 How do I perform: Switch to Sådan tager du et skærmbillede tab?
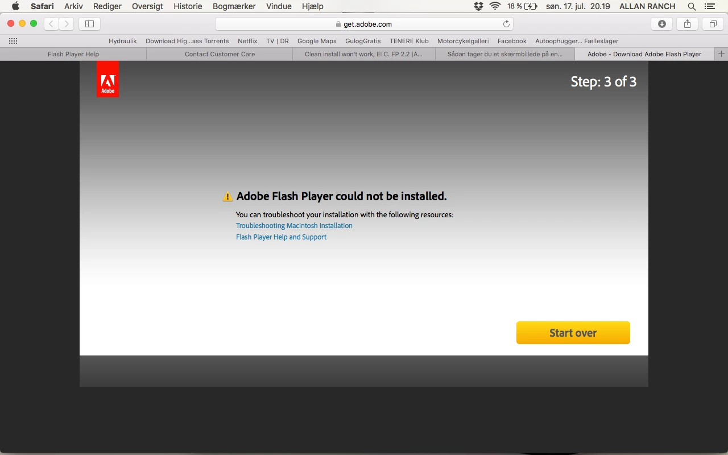pos(505,54)
